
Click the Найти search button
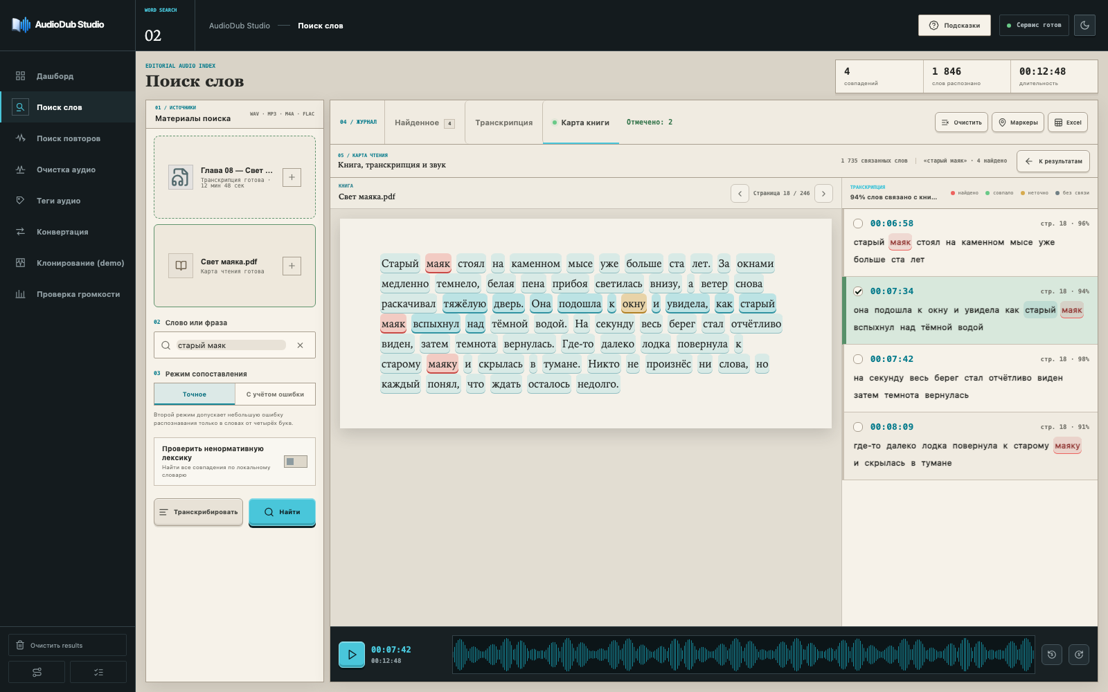coord(282,512)
